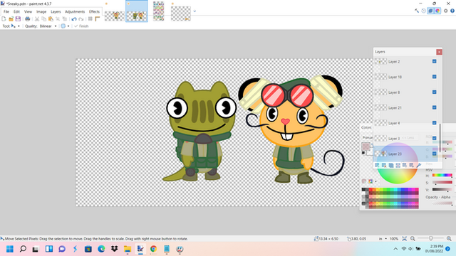
Task: Show hidden system tray icons
Action: point(395,249)
